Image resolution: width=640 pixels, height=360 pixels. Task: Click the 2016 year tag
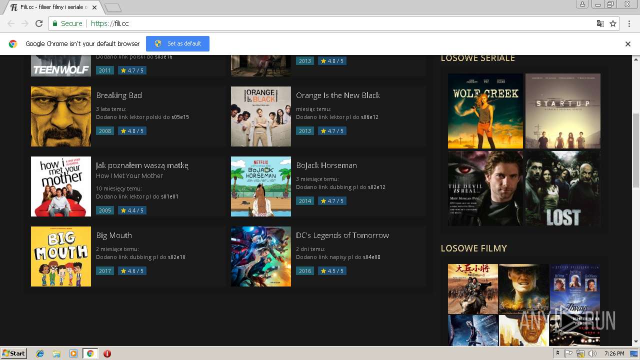tap(305, 271)
